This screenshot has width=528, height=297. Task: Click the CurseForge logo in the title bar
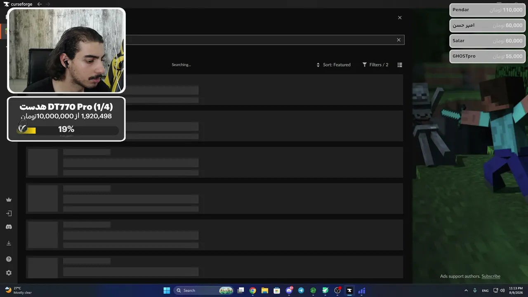(18, 4)
